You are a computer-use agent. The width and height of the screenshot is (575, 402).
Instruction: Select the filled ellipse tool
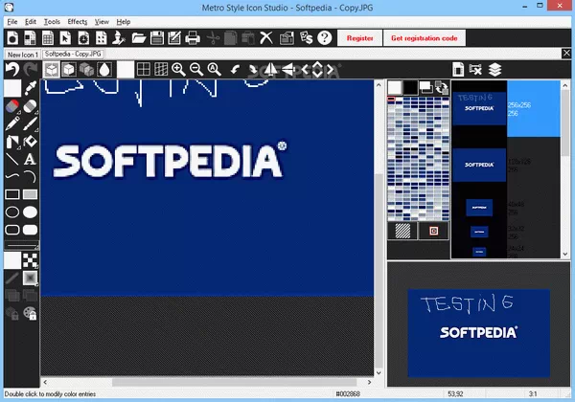click(30, 212)
